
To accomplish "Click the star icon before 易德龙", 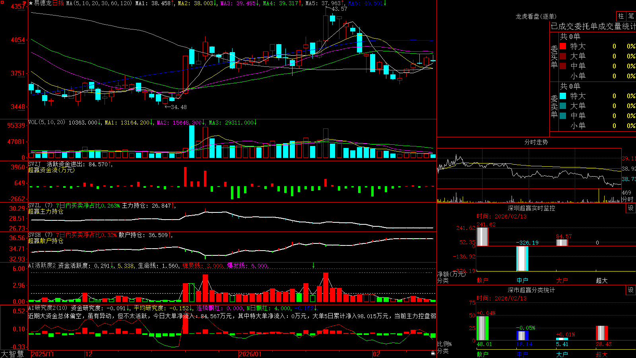I will tap(31, 3).
